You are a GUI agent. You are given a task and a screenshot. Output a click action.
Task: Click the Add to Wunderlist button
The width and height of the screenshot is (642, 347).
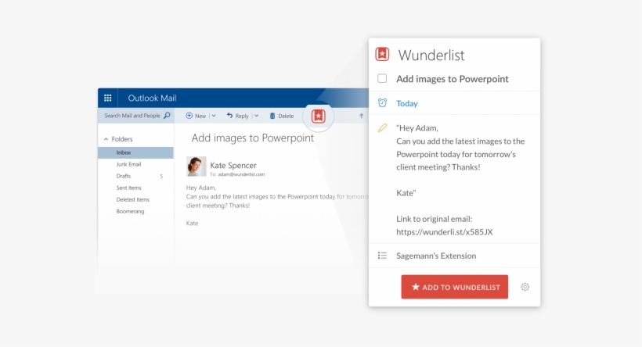454,287
